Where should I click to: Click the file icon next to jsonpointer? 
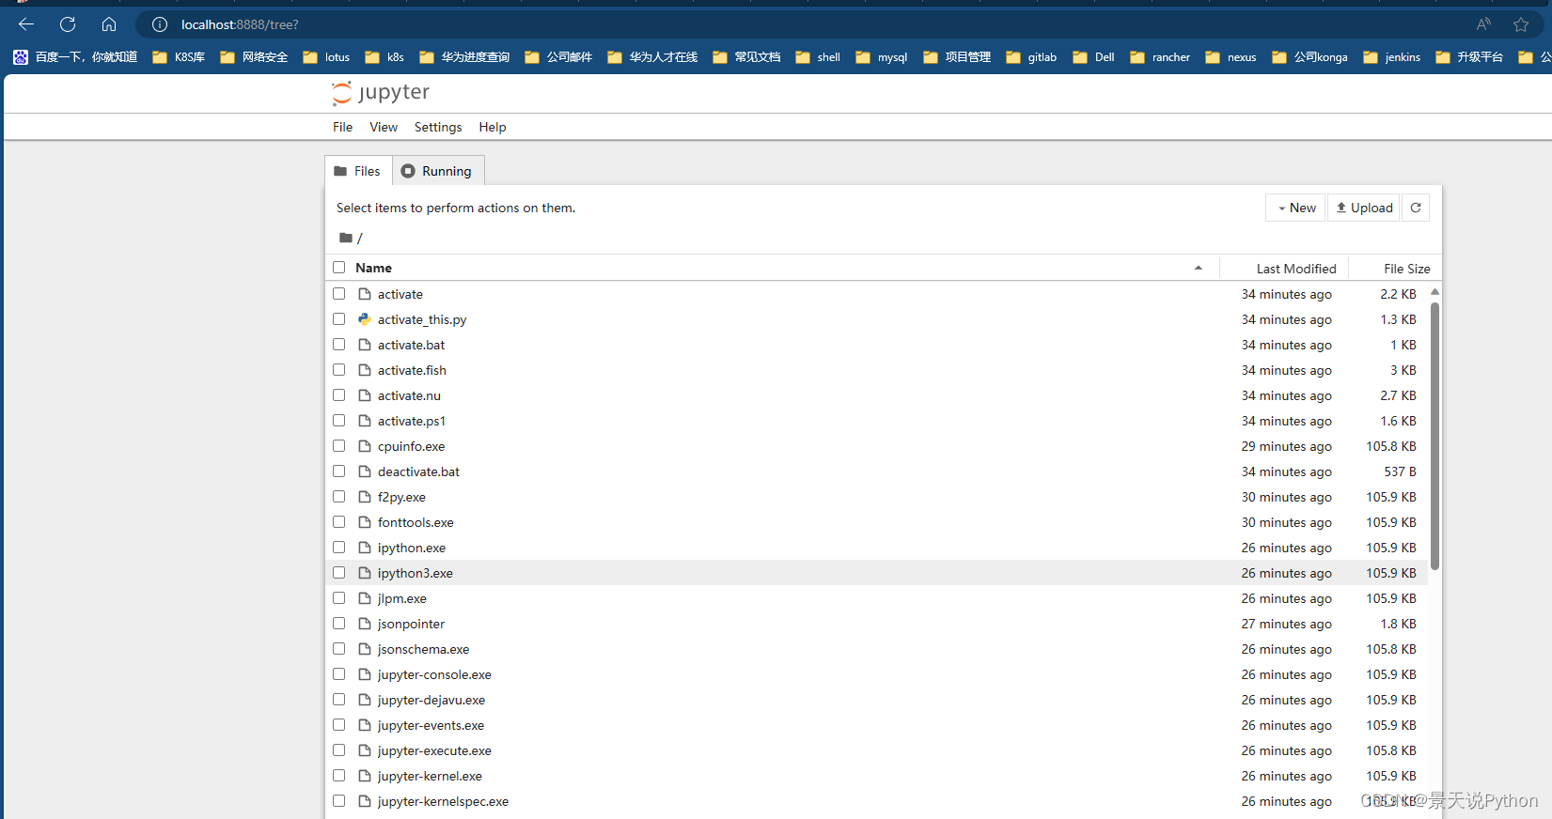click(365, 624)
